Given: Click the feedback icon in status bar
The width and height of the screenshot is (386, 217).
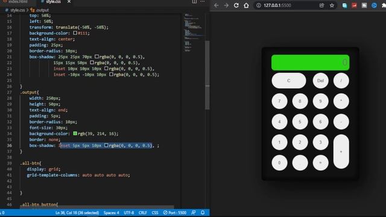Looking at the screenshot, I should 194,213.
